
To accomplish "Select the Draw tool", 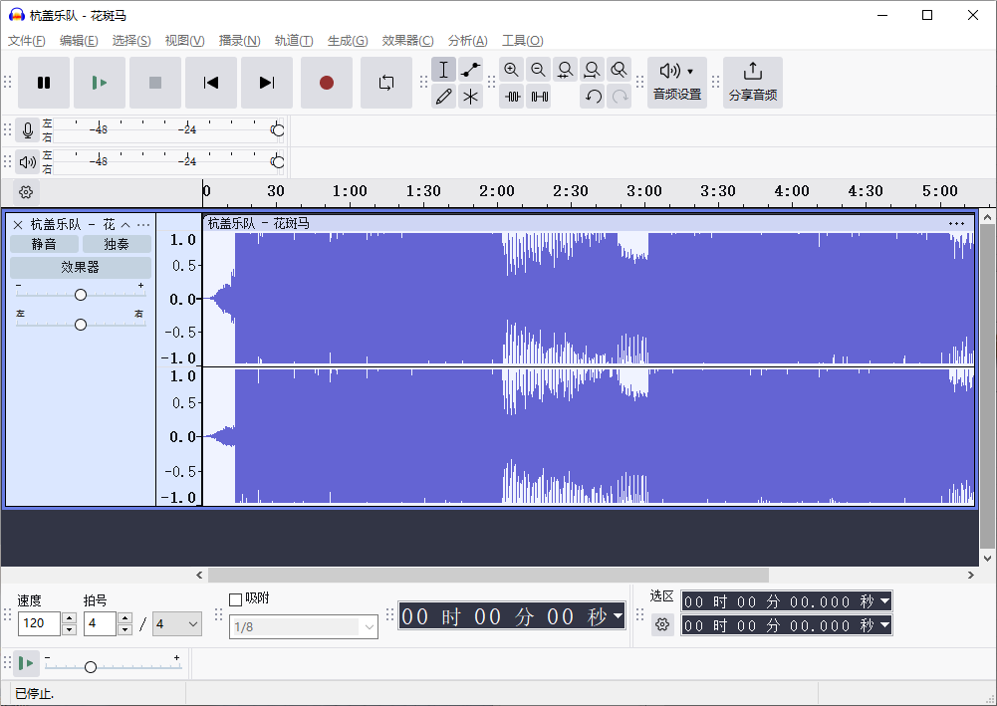I will [x=443, y=96].
